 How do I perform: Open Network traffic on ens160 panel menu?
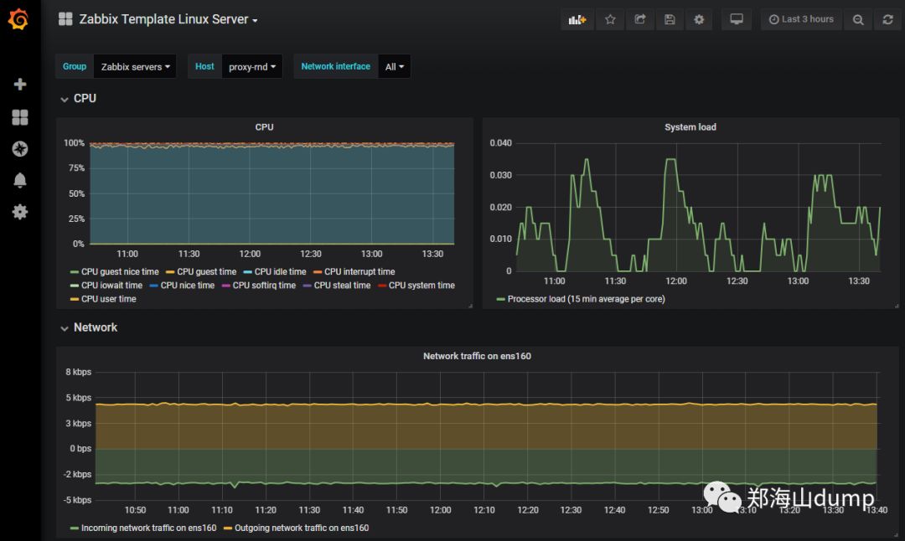pos(477,356)
